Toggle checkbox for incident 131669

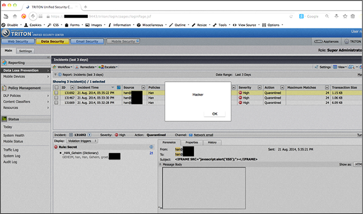56,102
